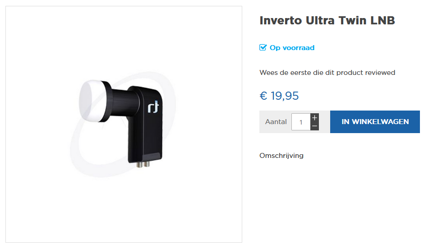The image size is (424, 245).
Task: Enlarge the Inverto LNB product photo
Action: (x=124, y=125)
